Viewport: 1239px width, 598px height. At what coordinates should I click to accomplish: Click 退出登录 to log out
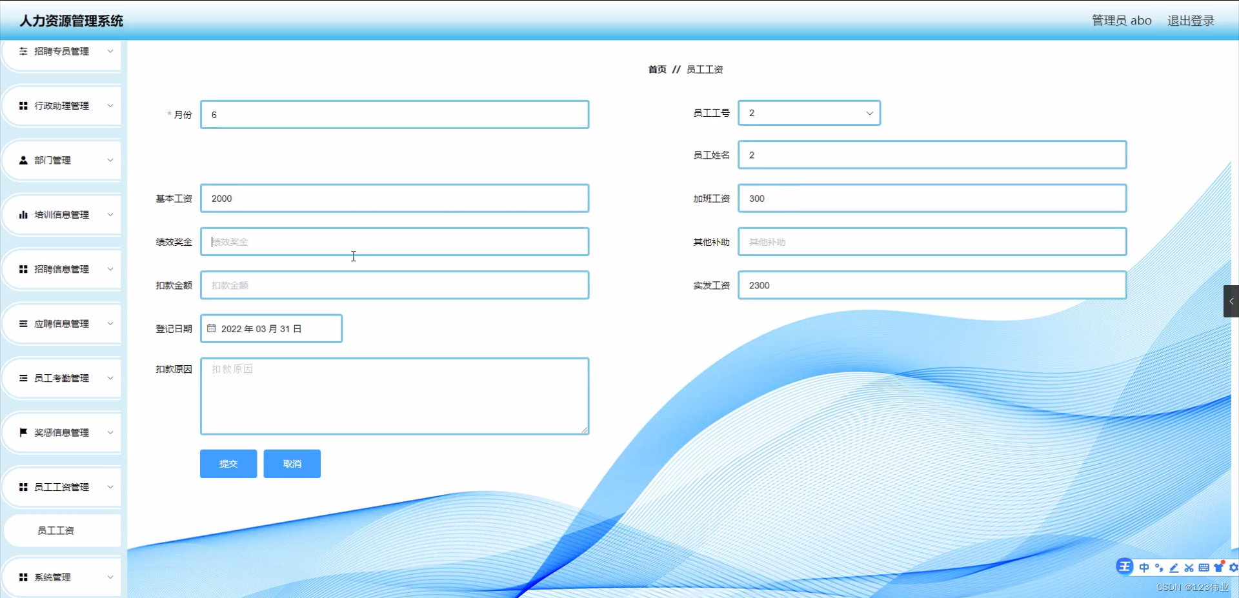(1190, 20)
